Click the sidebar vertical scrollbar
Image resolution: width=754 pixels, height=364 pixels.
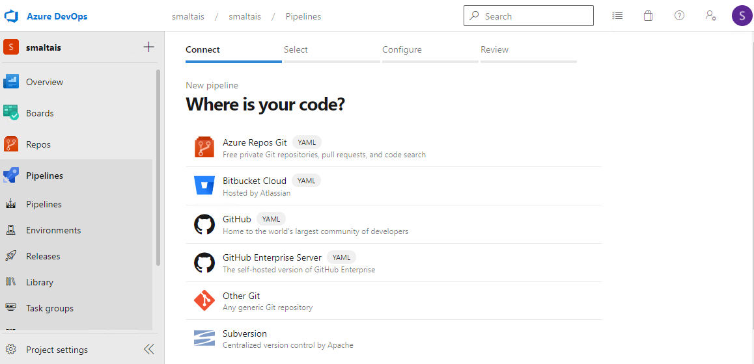coord(158,168)
